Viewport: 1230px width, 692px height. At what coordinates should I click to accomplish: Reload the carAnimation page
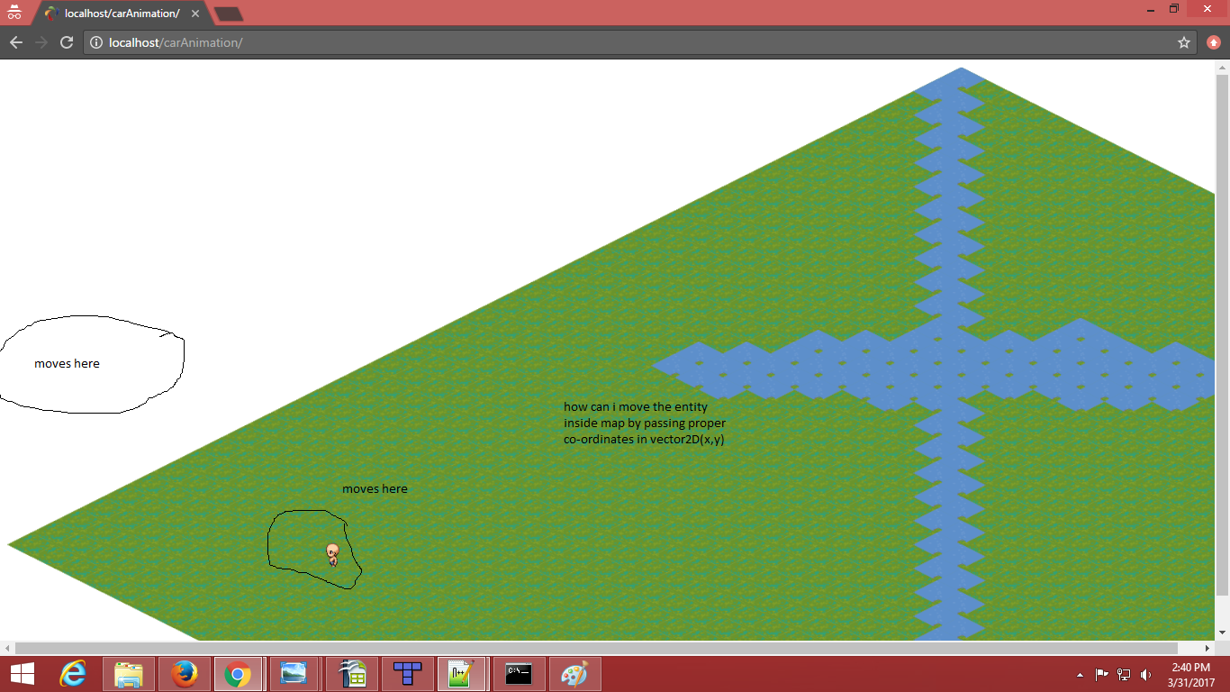(66, 42)
